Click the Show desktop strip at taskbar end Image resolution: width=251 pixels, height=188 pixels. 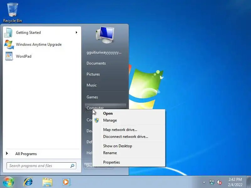(248, 182)
